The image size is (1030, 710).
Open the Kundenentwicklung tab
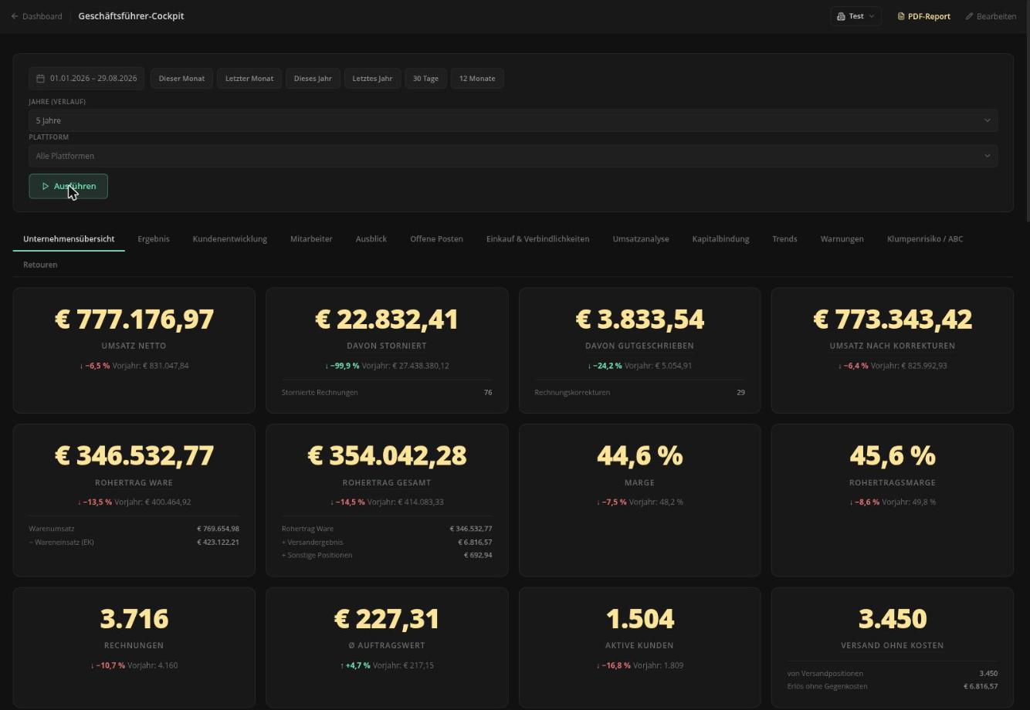pos(230,239)
